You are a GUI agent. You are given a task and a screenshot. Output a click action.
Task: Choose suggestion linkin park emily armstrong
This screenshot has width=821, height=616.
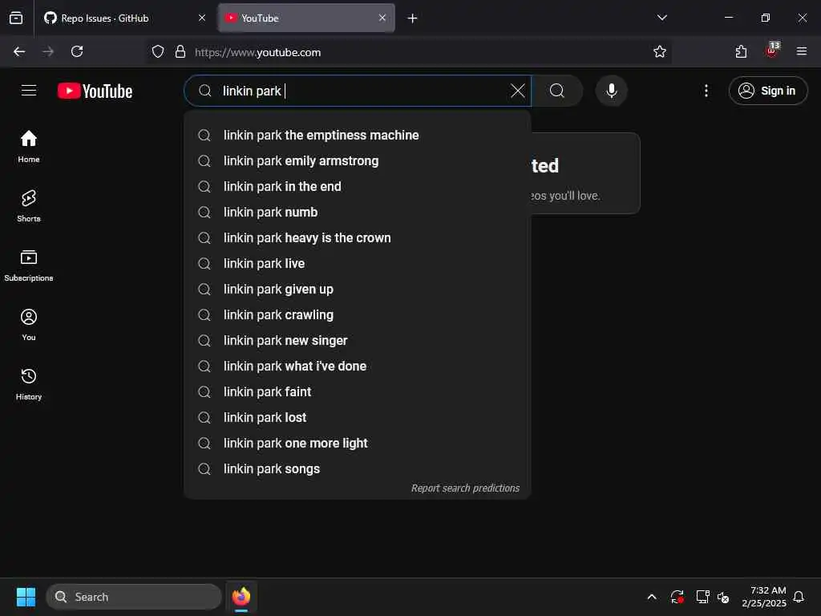coord(358,160)
